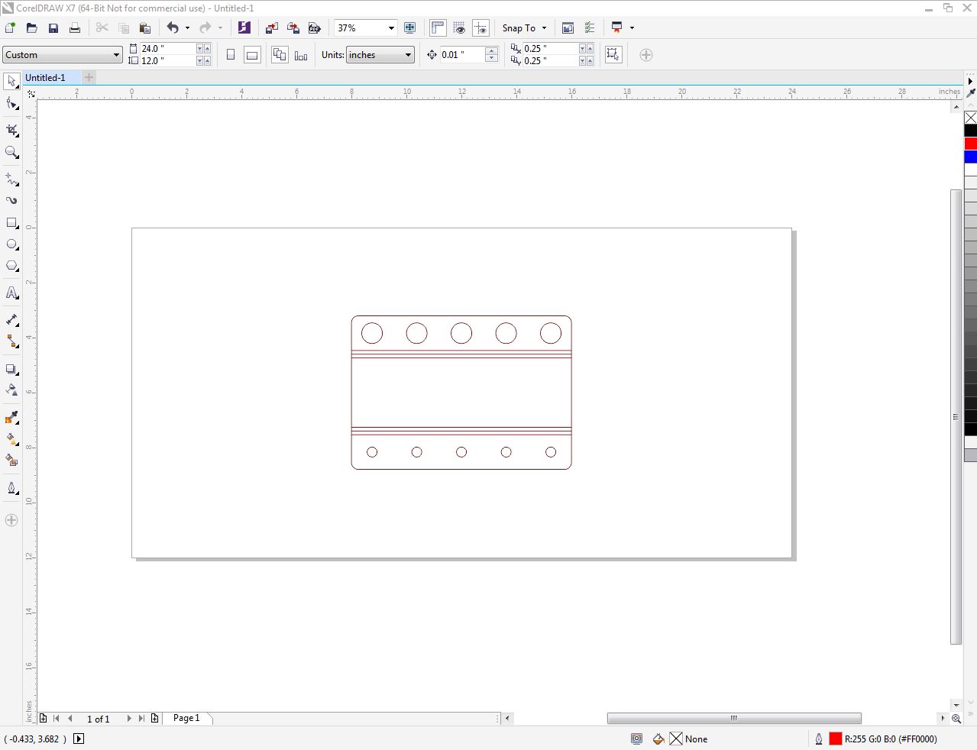Open an existing file
This screenshot has height=750, width=977.
point(31,28)
